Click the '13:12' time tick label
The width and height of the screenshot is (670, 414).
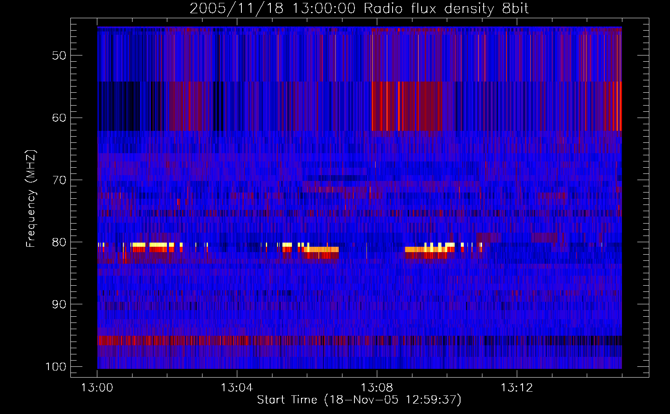pos(517,388)
